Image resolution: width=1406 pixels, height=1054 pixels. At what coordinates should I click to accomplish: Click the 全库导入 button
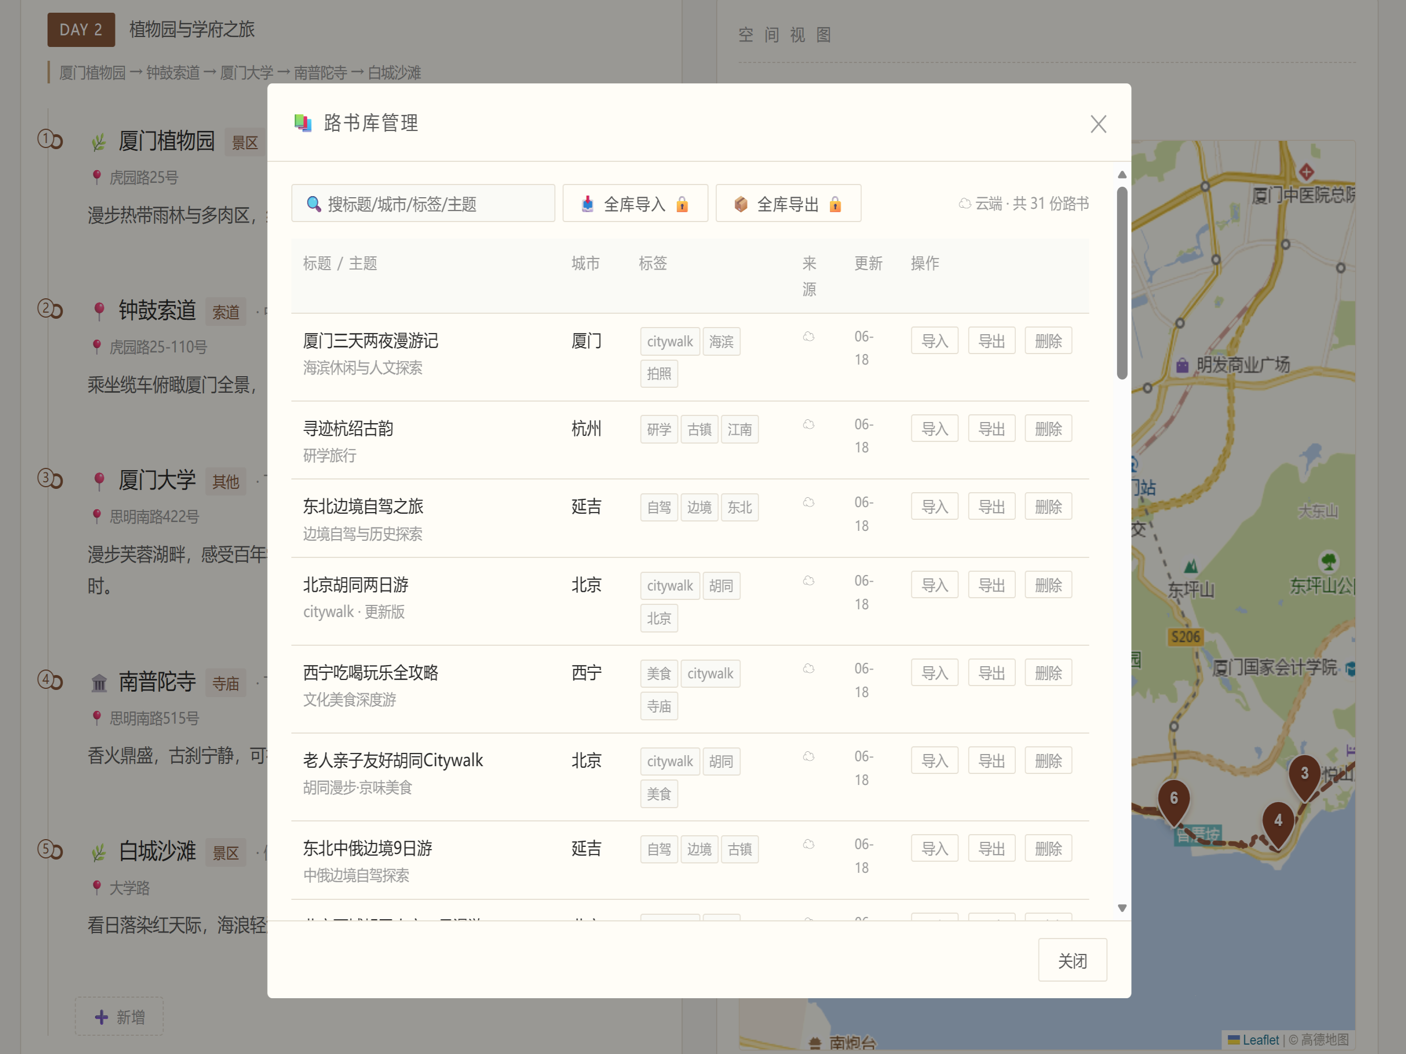point(635,203)
